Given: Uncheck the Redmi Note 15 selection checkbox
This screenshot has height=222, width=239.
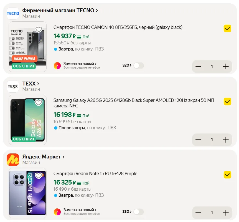Looking at the screenshot, I should (x=227, y=175).
